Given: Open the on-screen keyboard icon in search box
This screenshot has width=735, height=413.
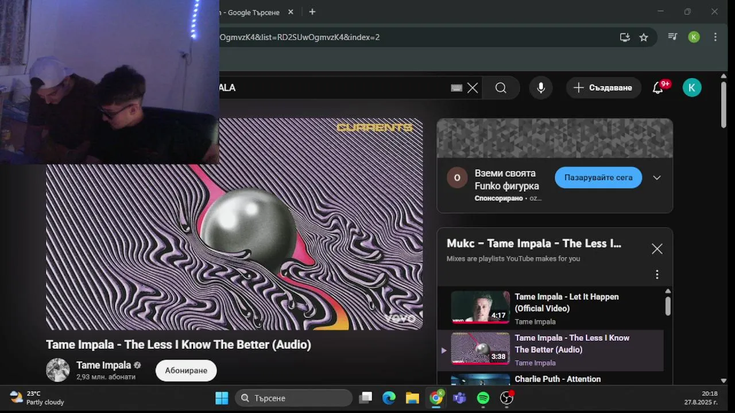Looking at the screenshot, I should [457, 88].
